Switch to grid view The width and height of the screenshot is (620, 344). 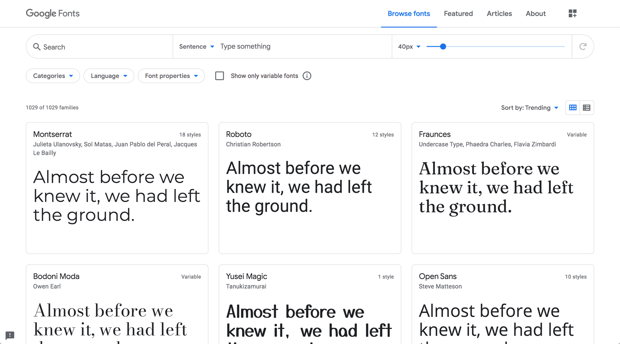coord(573,107)
